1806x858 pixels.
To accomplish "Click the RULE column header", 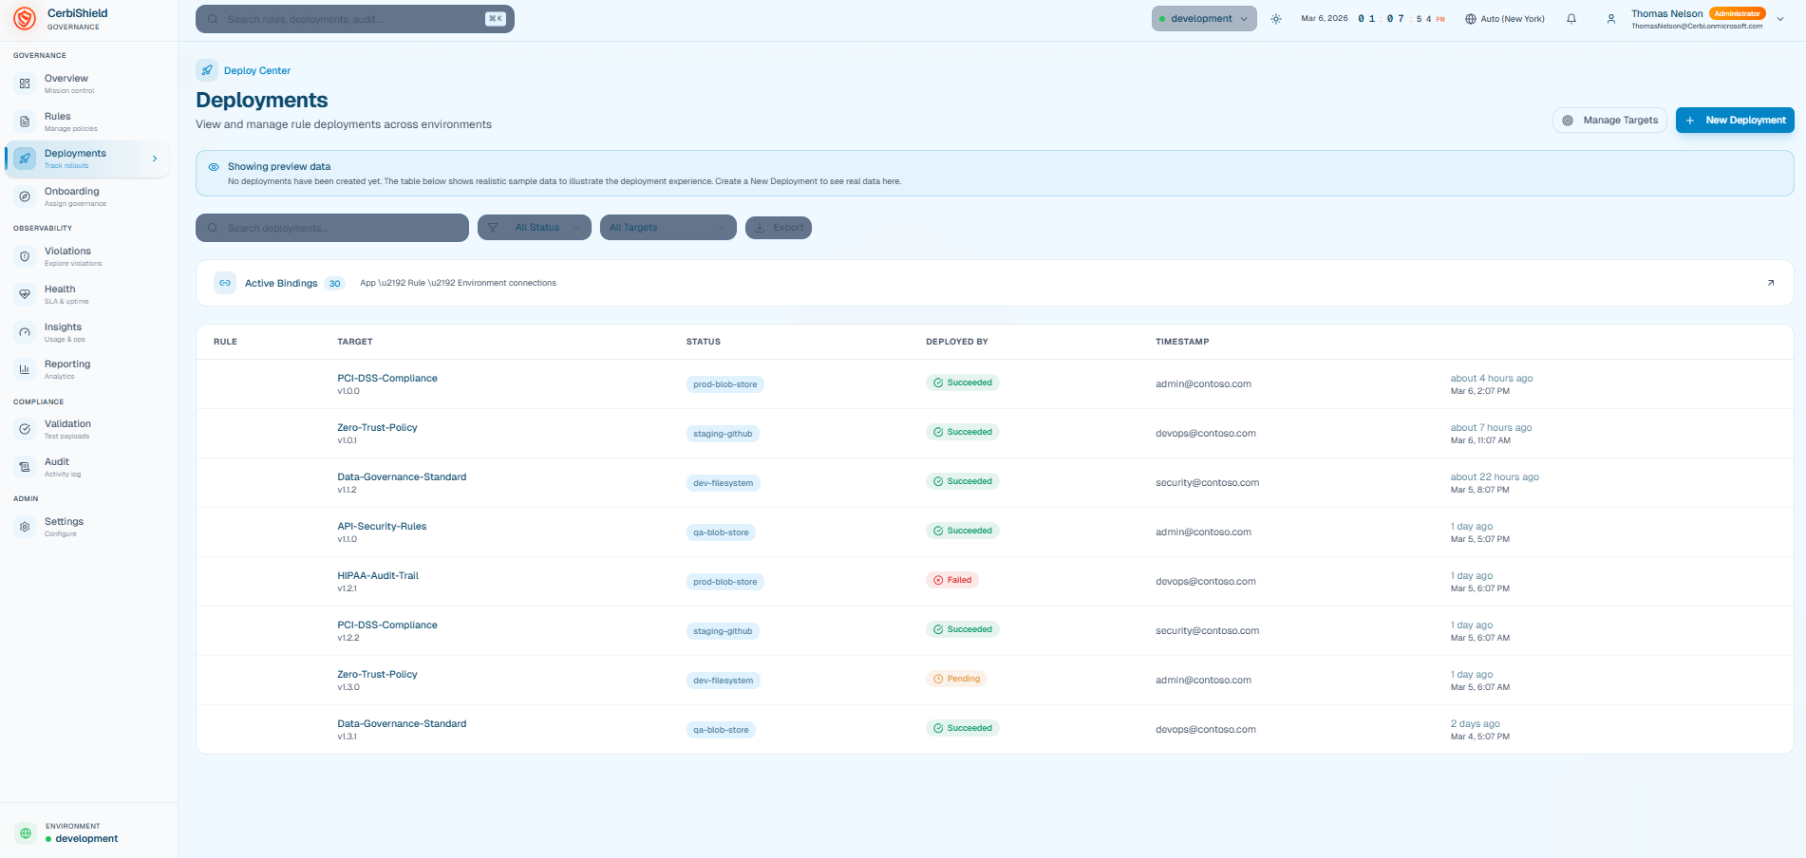I will pyautogui.click(x=225, y=342).
